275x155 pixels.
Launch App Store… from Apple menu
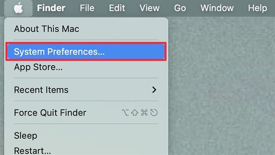click(38, 67)
